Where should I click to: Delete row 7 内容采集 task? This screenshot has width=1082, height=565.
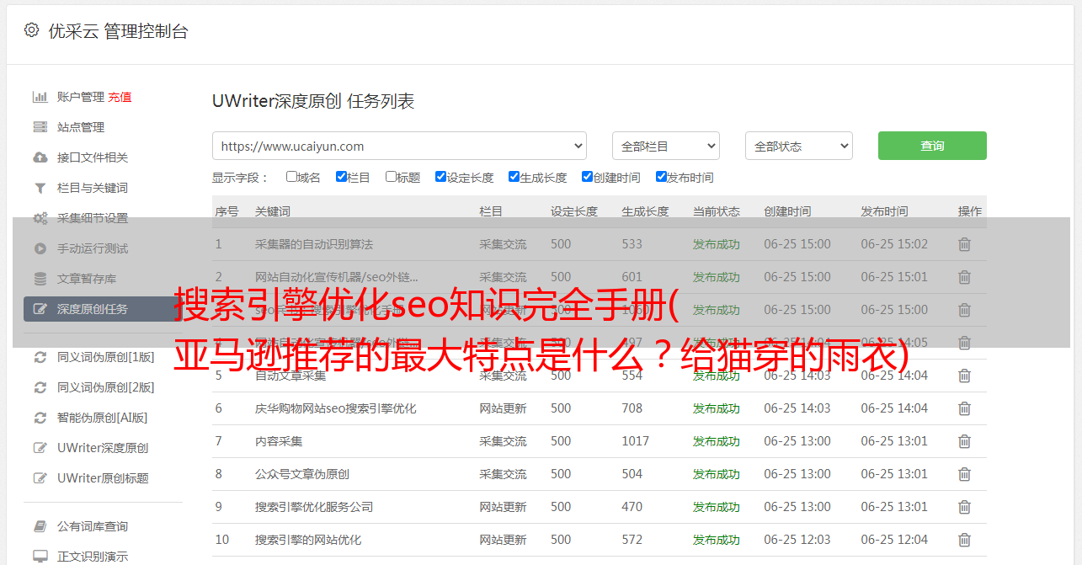coord(965,441)
